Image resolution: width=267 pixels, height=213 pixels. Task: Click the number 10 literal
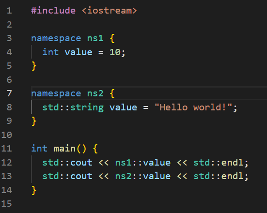click(x=115, y=52)
